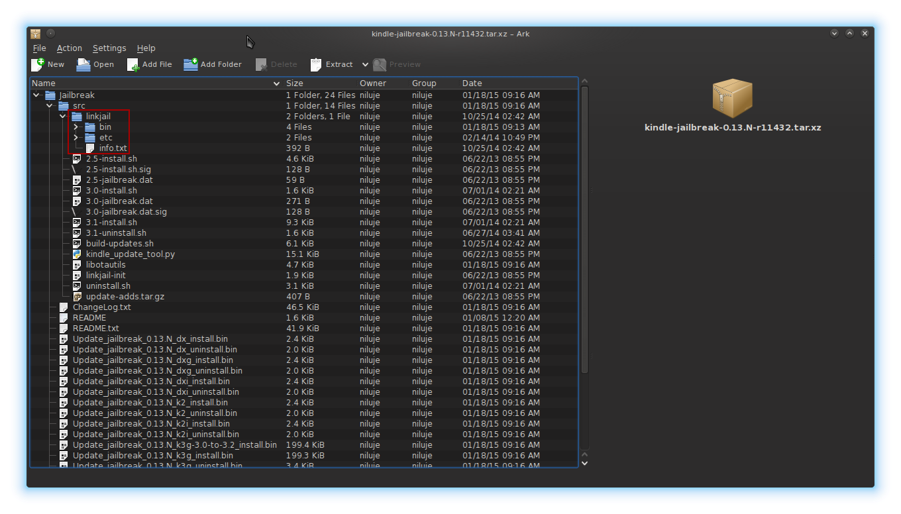Image resolution: width=901 pixels, height=514 pixels.
Task: Click the 2.5-install.sh script icon
Action: [77, 159]
